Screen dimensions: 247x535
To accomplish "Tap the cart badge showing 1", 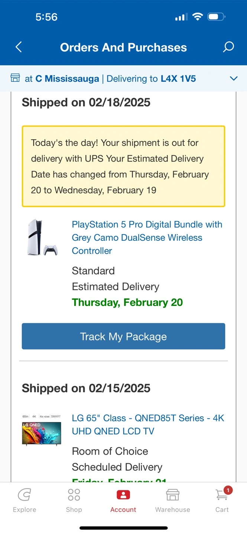I will coord(228,490).
